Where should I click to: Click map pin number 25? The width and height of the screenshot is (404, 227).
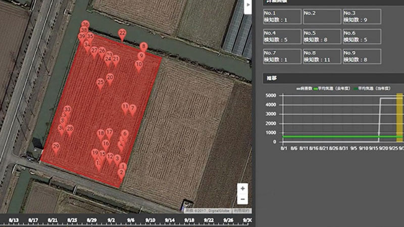pos(100,83)
